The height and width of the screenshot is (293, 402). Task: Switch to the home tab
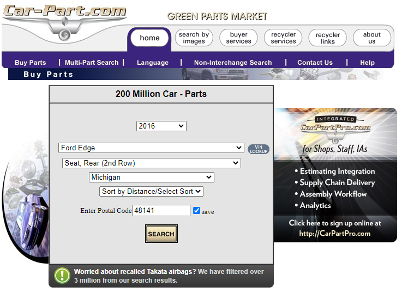point(149,38)
